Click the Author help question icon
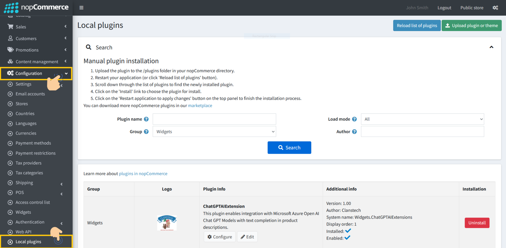The image size is (506, 248). click(355, 132)
